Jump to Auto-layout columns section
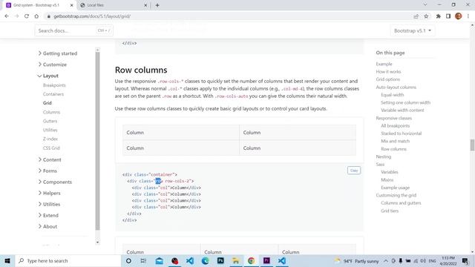This screenshot has height=267, width=475. [396, 88]
